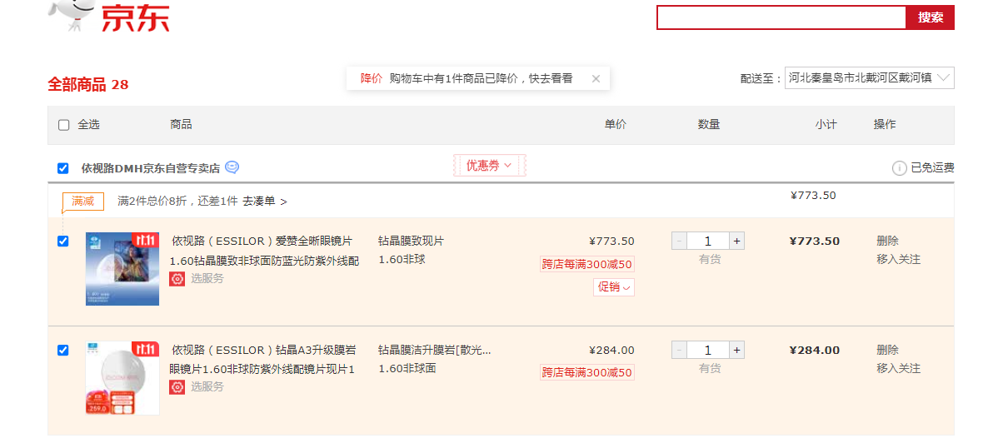The image size is (988, 448).
Task: Uncheck the 爱赞全晰眼镜片 item checkbox
Action: point(63,241)
